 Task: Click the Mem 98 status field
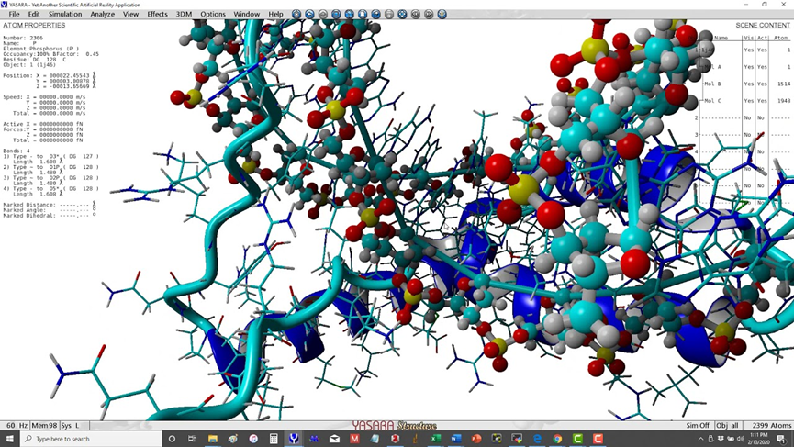45,425
